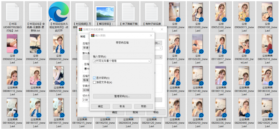Select the 尘世美美 08210020_(new).avi video file

[x=267, y=107]
